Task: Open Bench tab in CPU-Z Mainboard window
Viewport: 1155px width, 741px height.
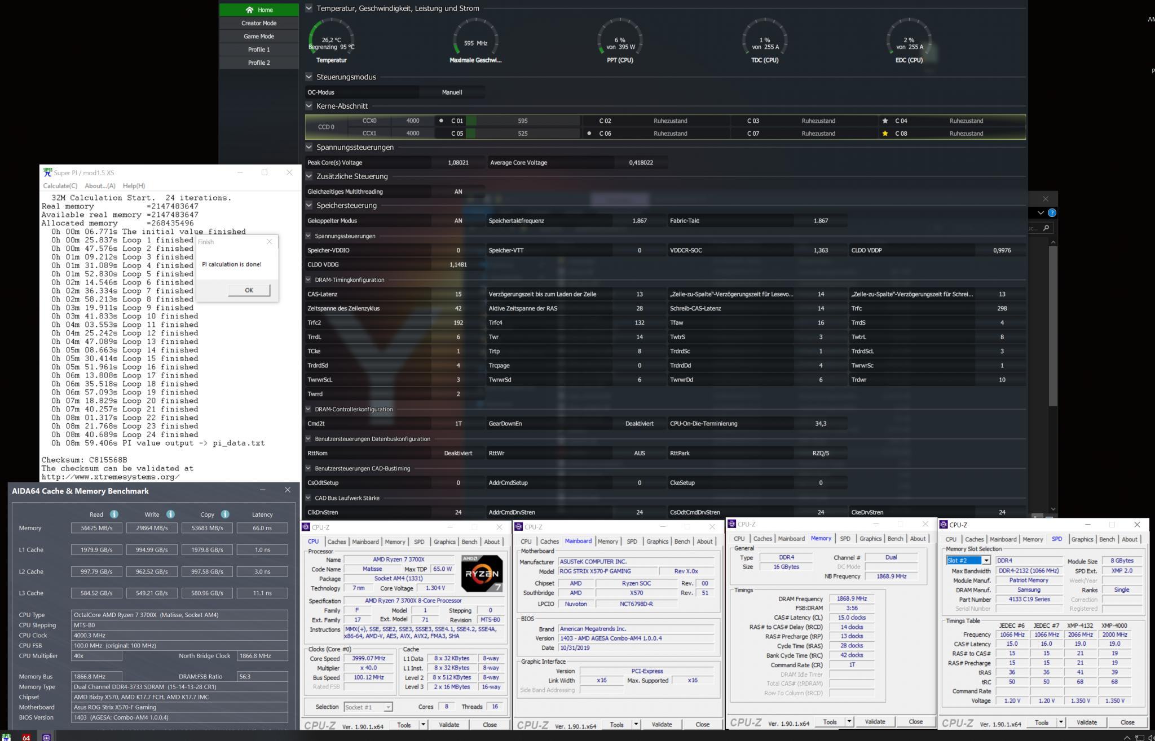Action: pos(682,542)
